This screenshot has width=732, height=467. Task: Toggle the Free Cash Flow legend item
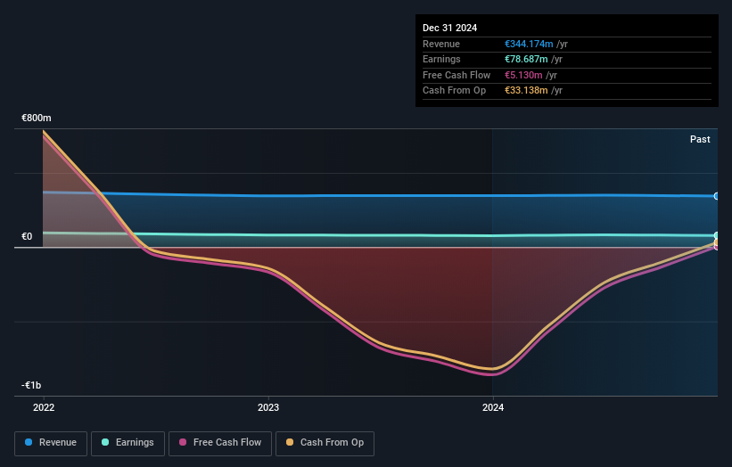(218, 443)
